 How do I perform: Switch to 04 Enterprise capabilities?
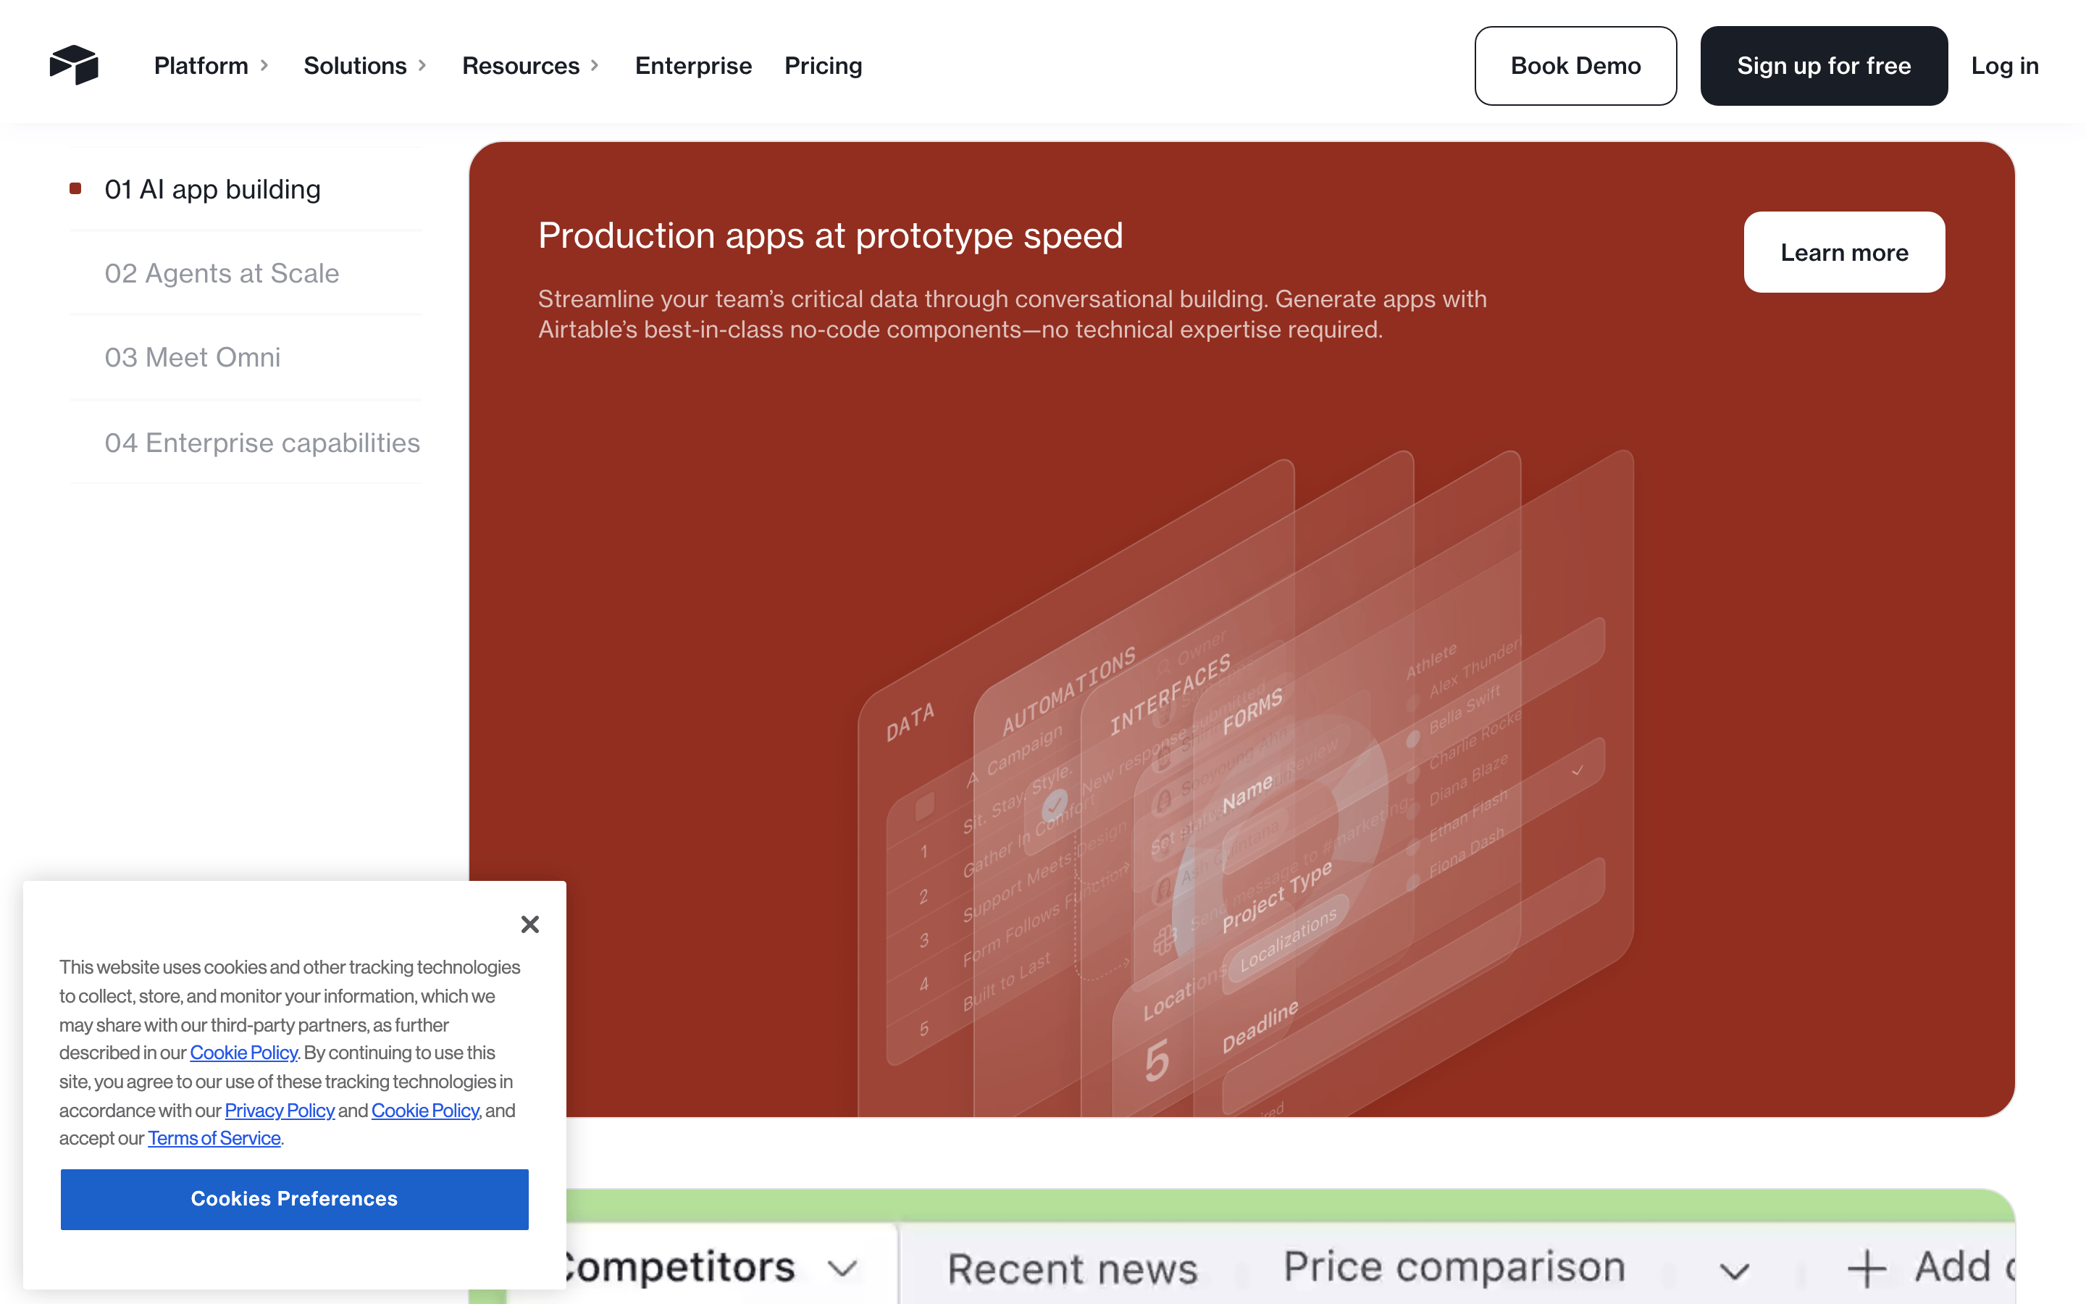tap(245, 443)
